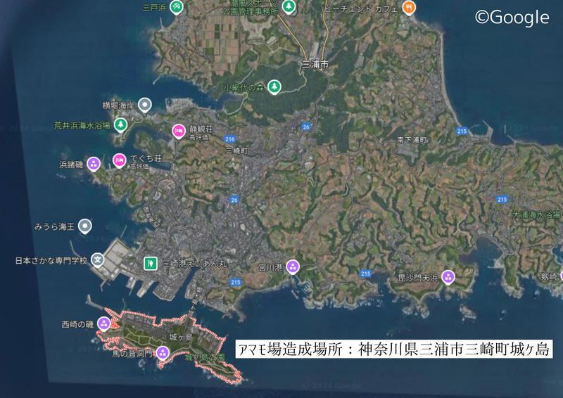The image size is (563, 398).
Task: Select the orange ビーチエンド カフェ restaurant pin
Action: pyautogui.click(x=410, y=7)
